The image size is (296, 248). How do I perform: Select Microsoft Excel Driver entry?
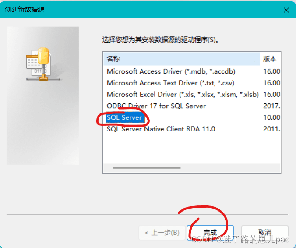click(183, 95)
